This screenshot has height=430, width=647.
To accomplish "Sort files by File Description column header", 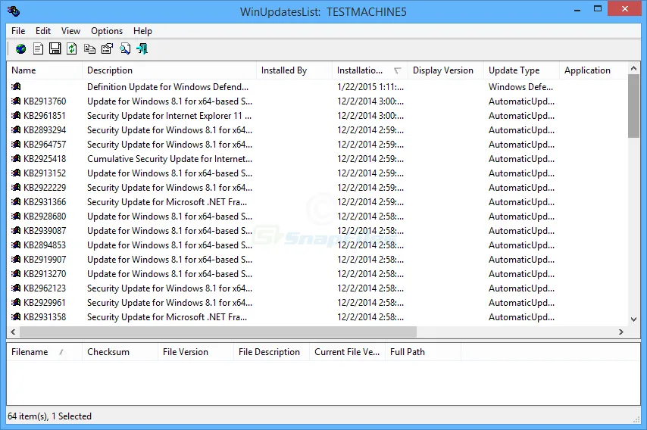I will 271,352.
